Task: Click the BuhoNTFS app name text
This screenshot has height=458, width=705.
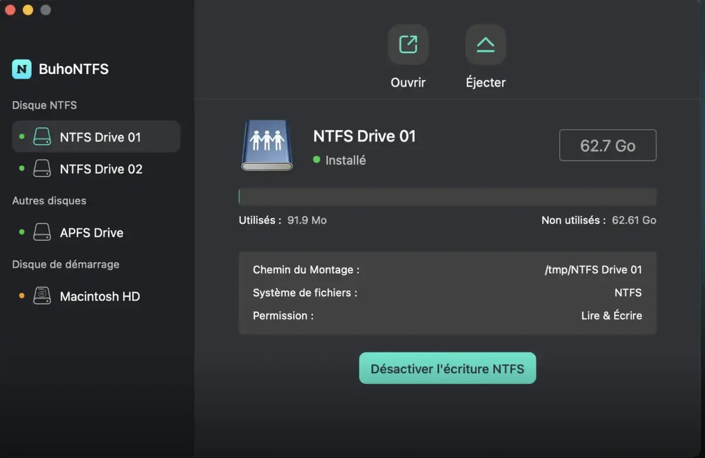Action: (73, 69)
